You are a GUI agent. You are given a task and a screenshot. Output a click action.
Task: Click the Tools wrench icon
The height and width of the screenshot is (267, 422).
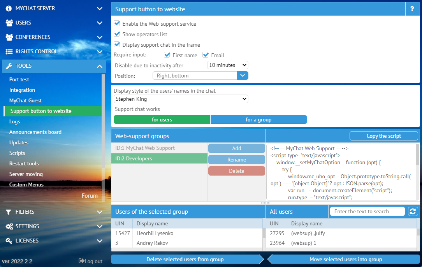pyautogui.click(x=9, y=66)
